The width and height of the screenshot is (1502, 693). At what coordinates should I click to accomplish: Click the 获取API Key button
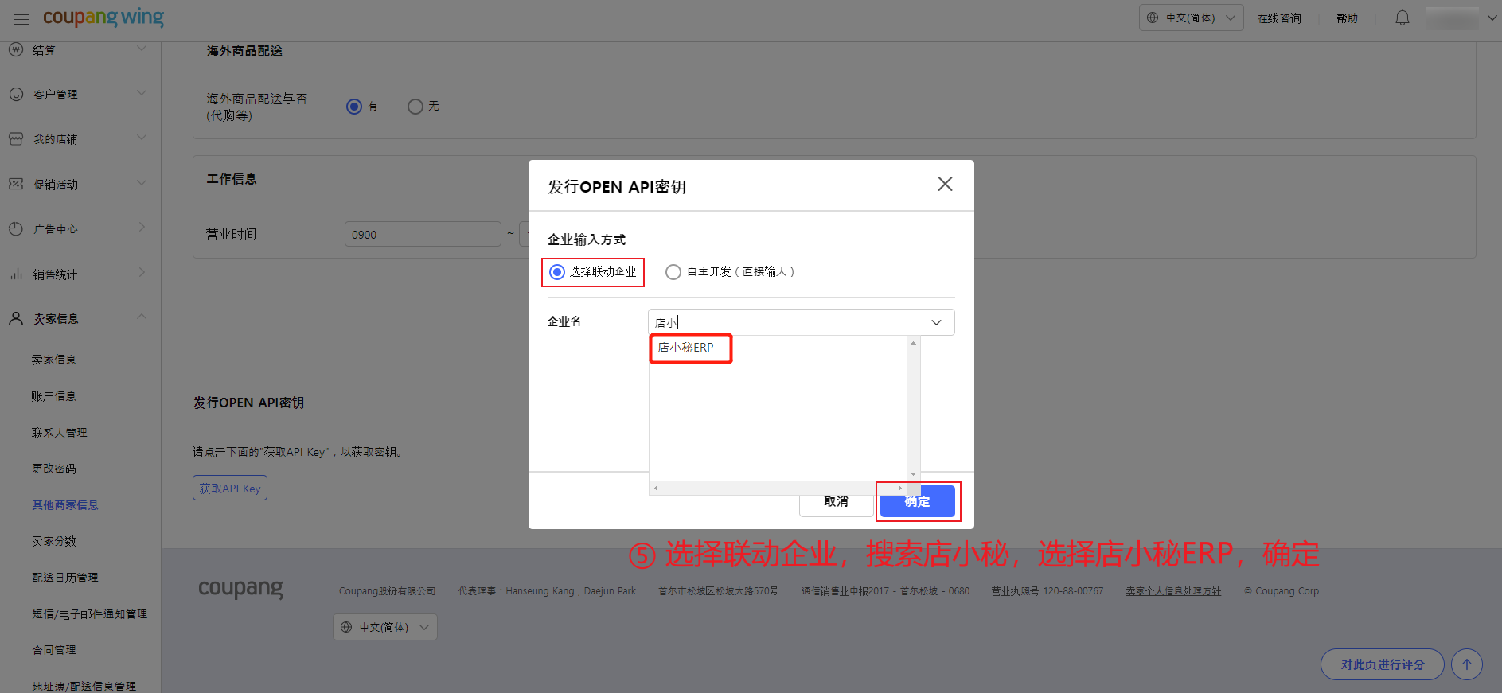(x=230, y=488)
